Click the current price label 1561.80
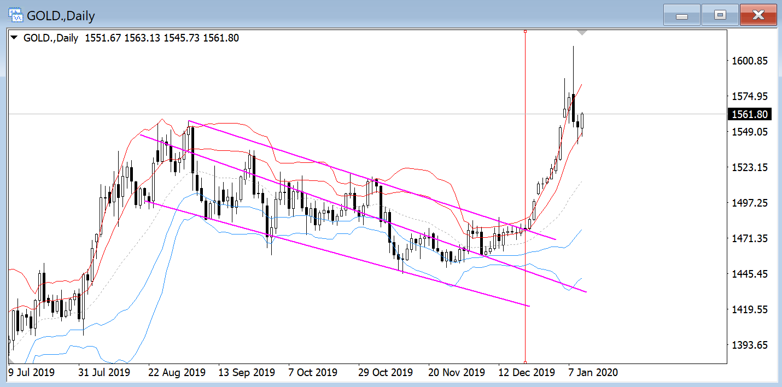782x387 pixels. 749,114
